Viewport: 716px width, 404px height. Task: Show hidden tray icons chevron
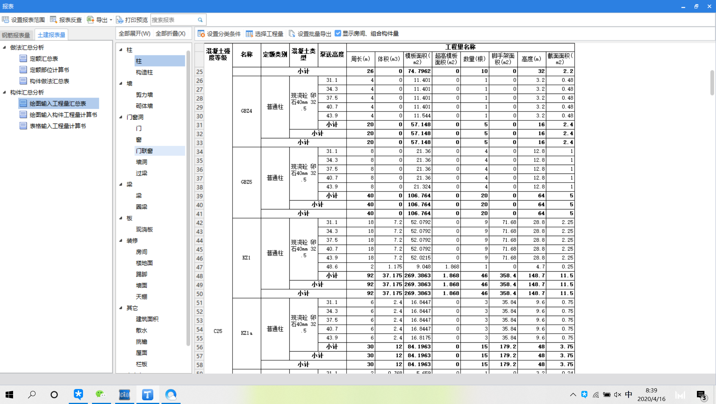click(573, 395)
